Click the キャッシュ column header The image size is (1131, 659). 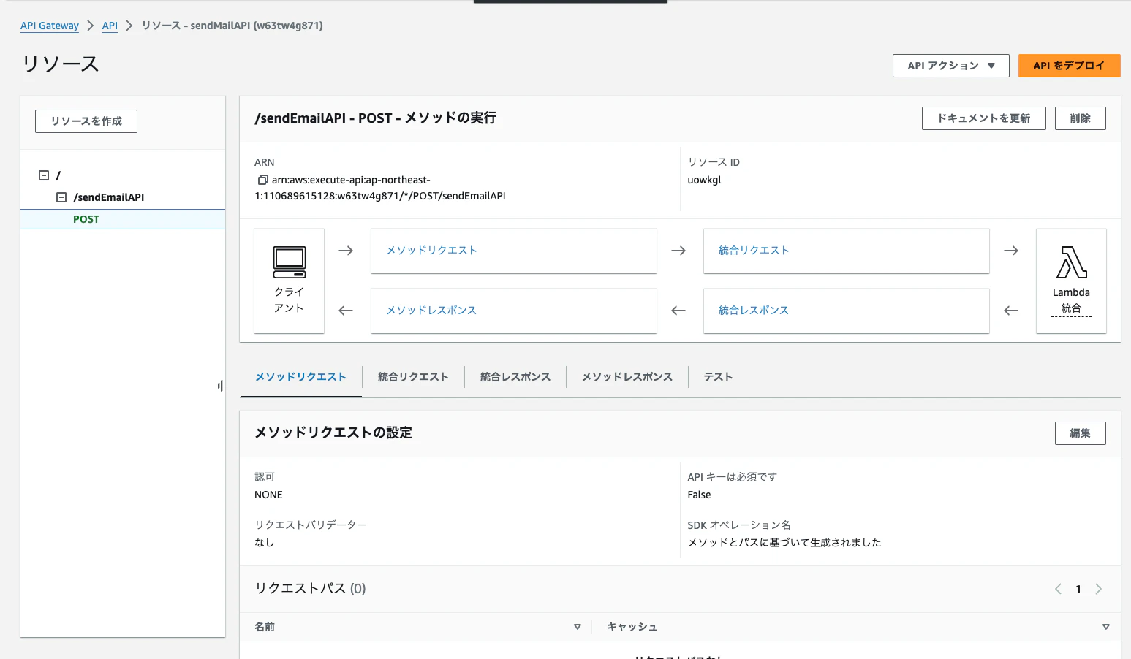click(x=632, y=627)
